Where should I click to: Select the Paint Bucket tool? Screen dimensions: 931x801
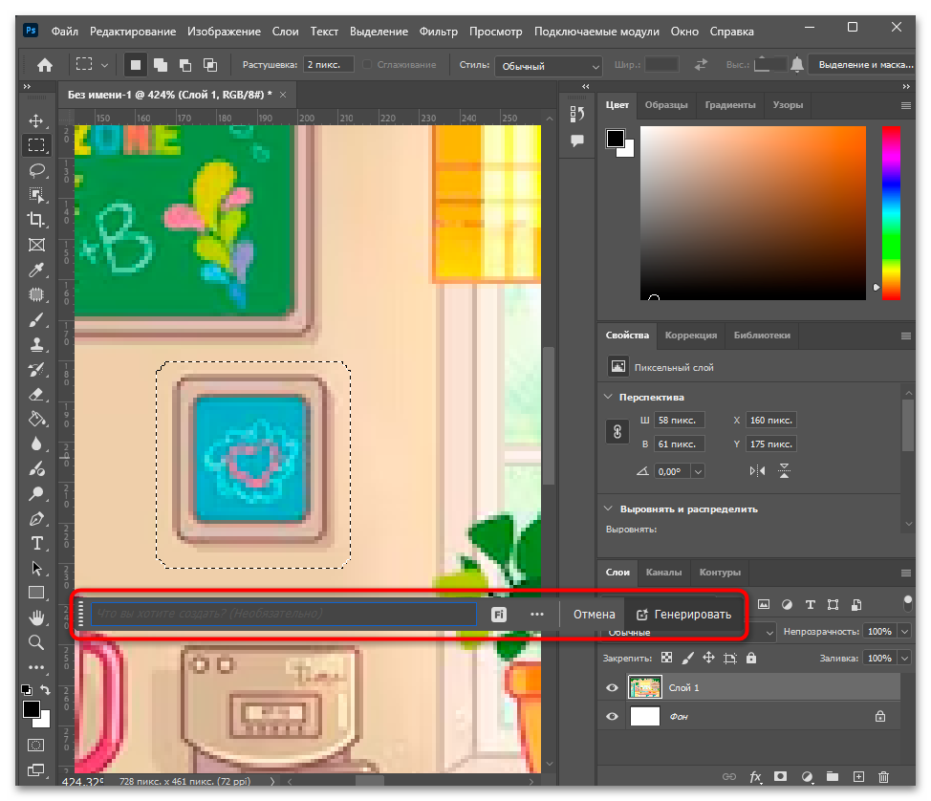(x=36, y=420)
